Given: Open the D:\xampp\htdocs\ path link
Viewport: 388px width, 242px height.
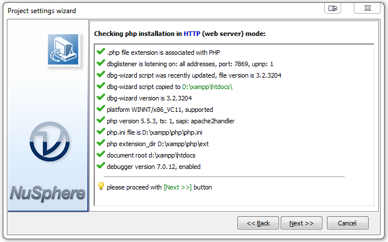Looking at the screenshot, I should coord(208,87).
